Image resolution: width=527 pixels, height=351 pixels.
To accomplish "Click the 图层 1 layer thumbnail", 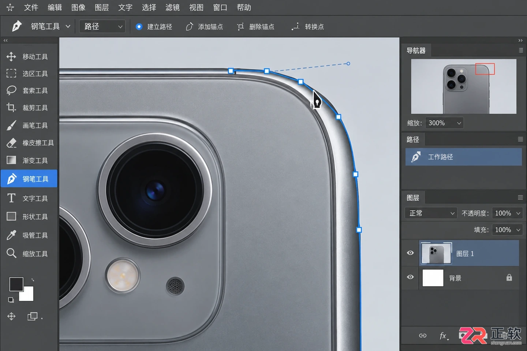I will coord(437,253).
